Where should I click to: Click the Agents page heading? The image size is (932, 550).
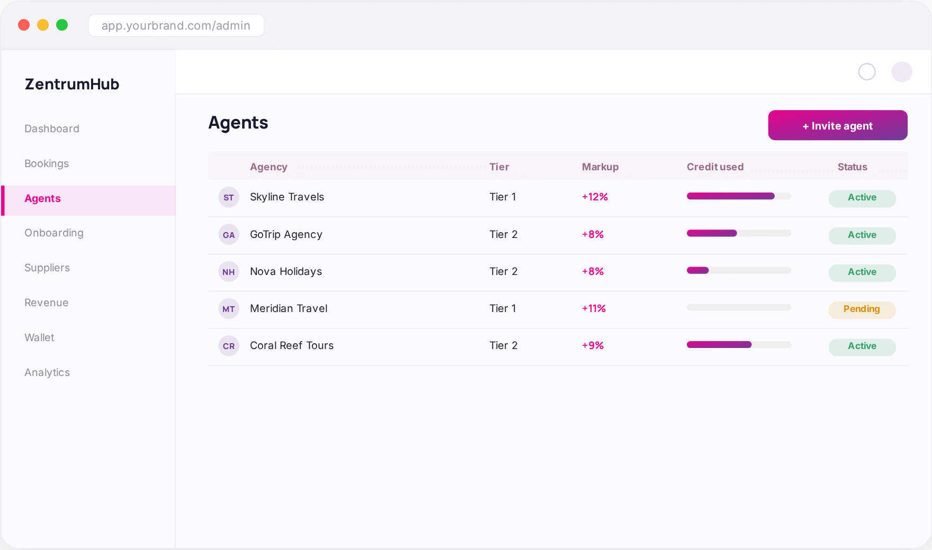[x=238, y=123]
